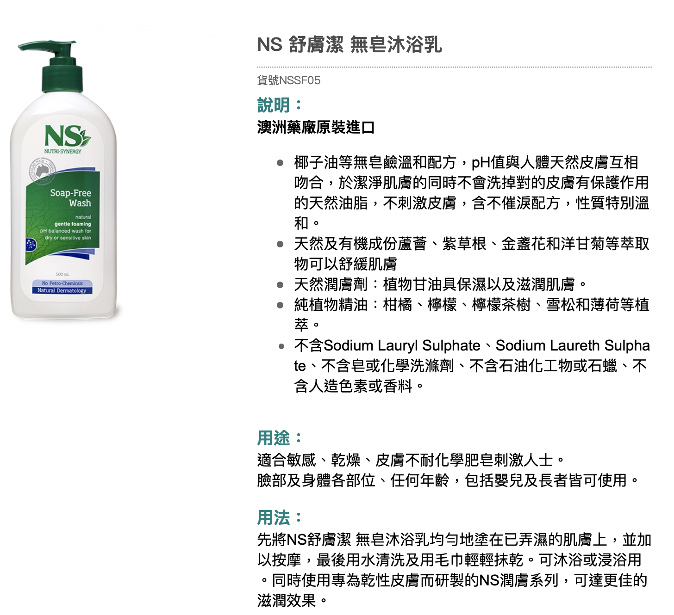Image resolution: width=674 pixels, height=615 pixels.
Task: Click the Sodium Lauryl Sulphate bullet text
Action: (x=472, y=365)
